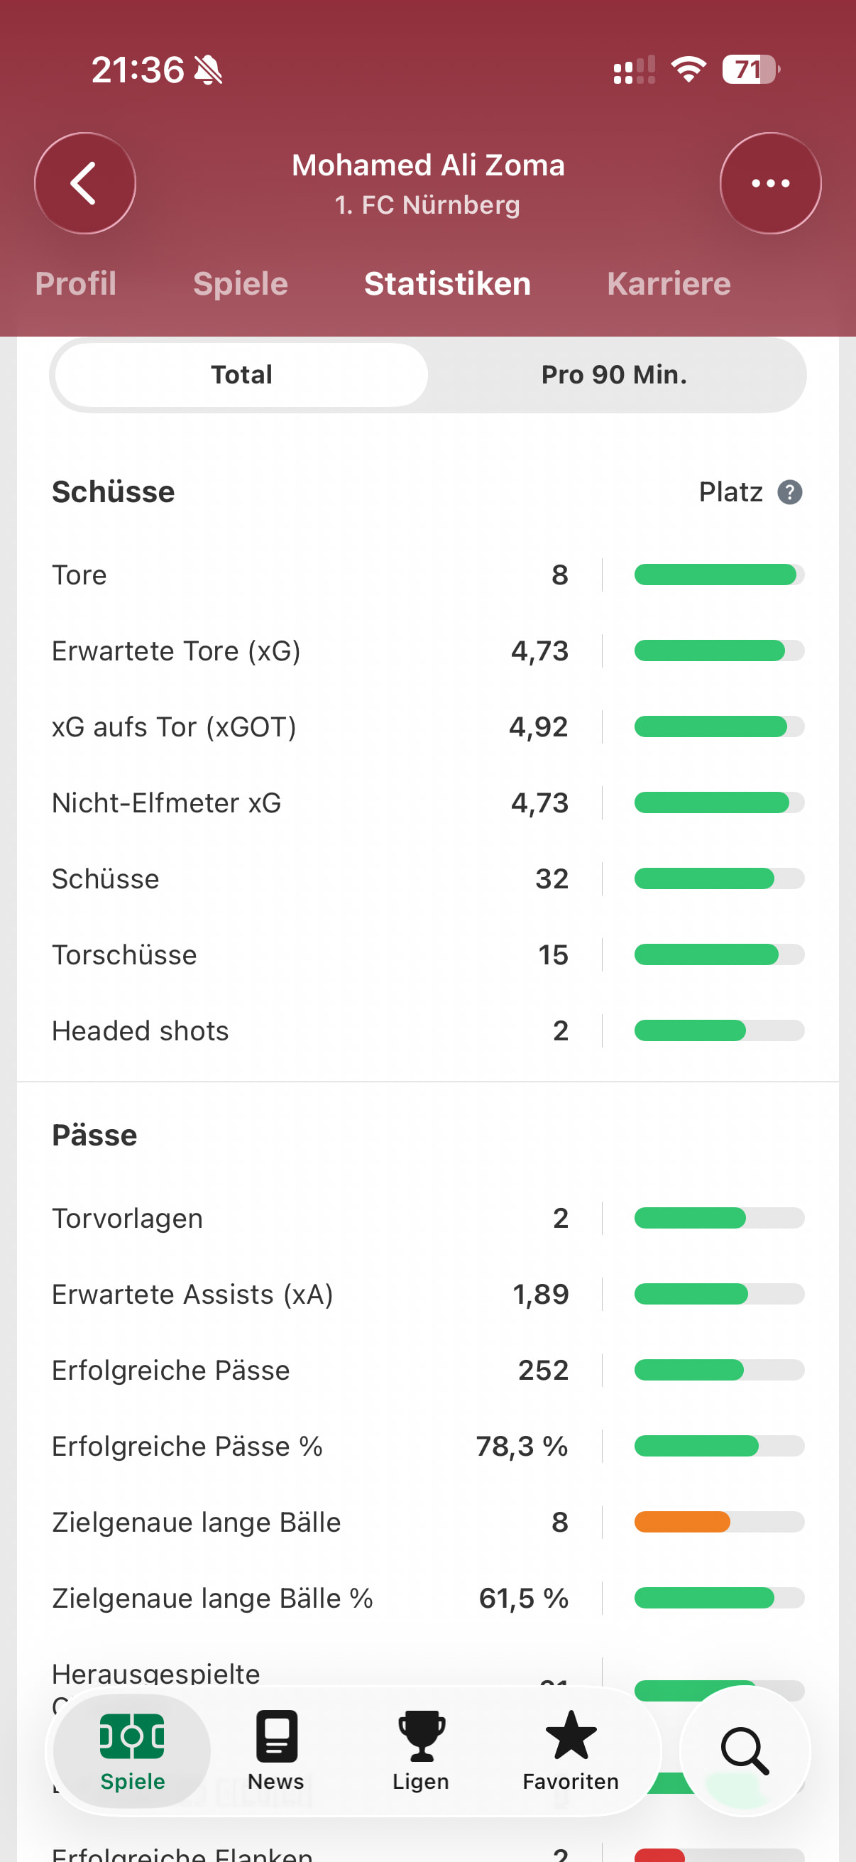Tap the 1. FC Nürnberg team name
The width and height of the screenshot is (856, 1862).
[x=427, y=205]
